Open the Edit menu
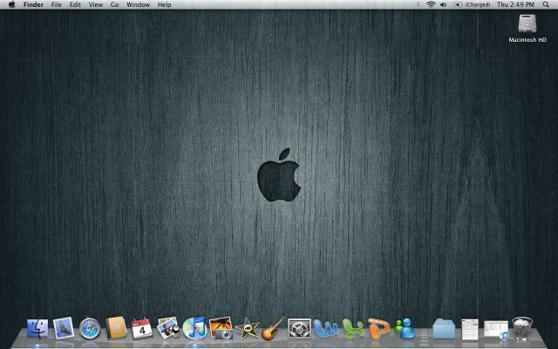The image size is (558, 349). pyautogui.click(x=75, y=4)
